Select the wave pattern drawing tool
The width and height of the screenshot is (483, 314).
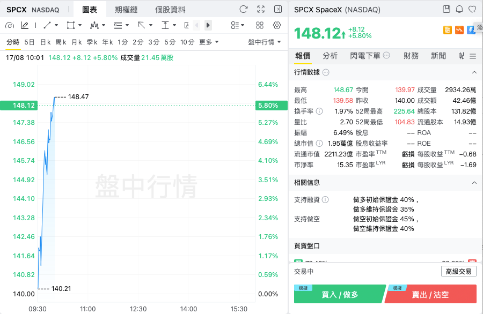click(94, 25)
